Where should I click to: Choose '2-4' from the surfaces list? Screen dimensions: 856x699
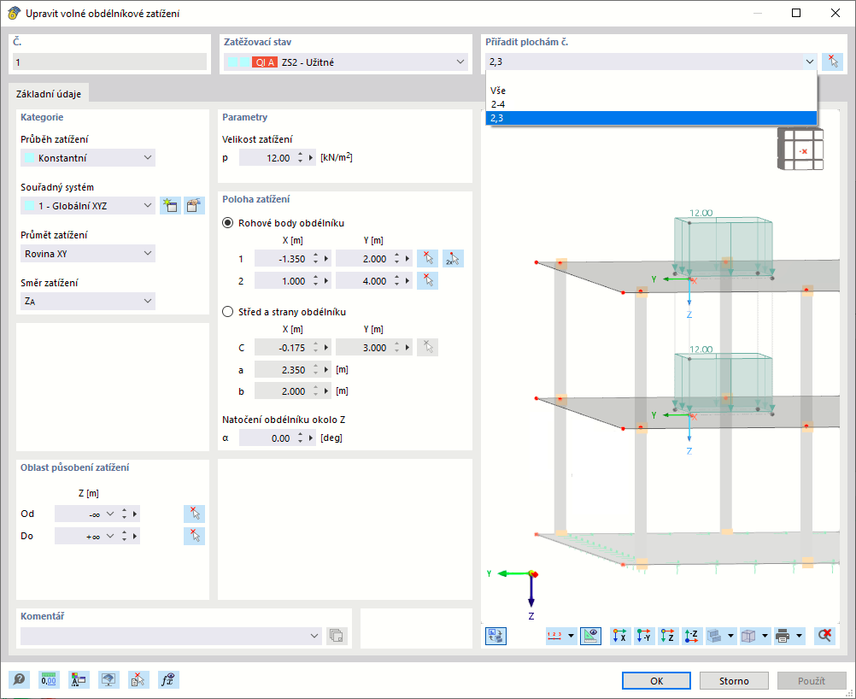(651, 104)
